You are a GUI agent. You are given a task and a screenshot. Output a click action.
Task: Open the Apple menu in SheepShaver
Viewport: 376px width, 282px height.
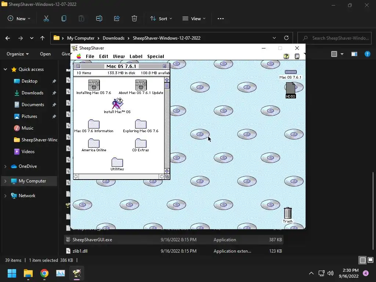79,56
